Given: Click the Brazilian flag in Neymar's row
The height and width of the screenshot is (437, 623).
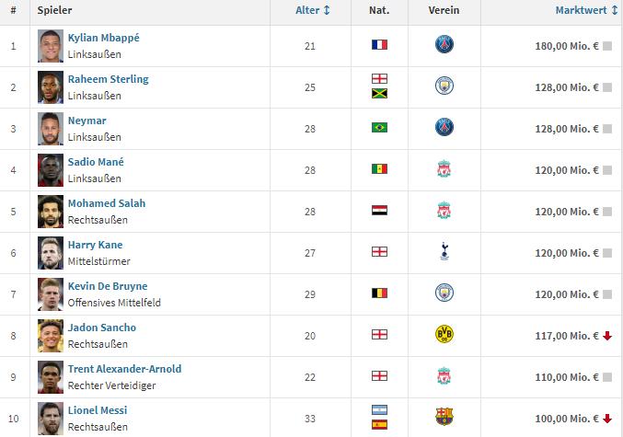Looking at the screenshot, I should pos(379,128).
